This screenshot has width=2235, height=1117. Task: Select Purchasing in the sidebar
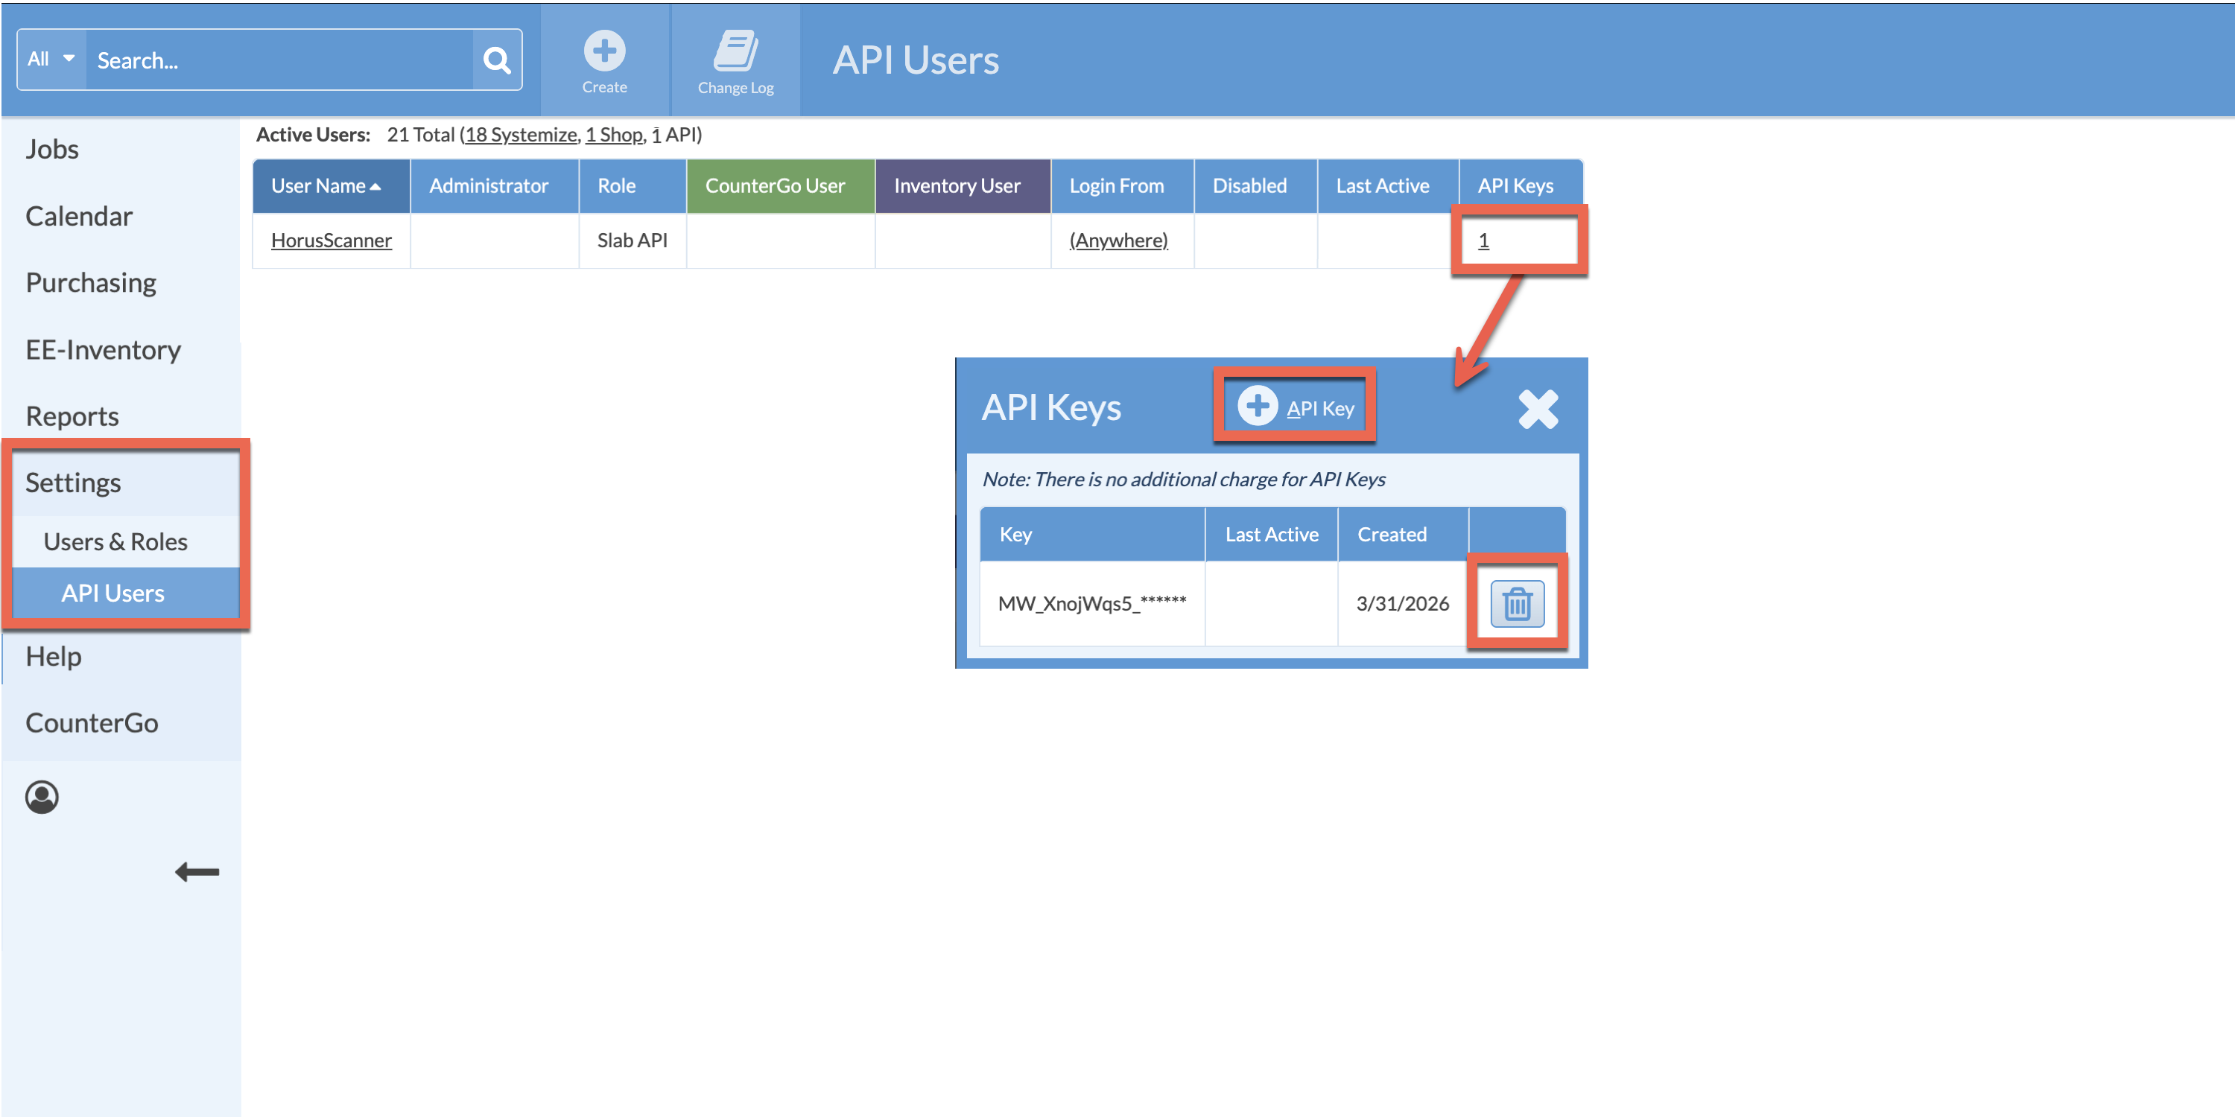coord(90,281)
